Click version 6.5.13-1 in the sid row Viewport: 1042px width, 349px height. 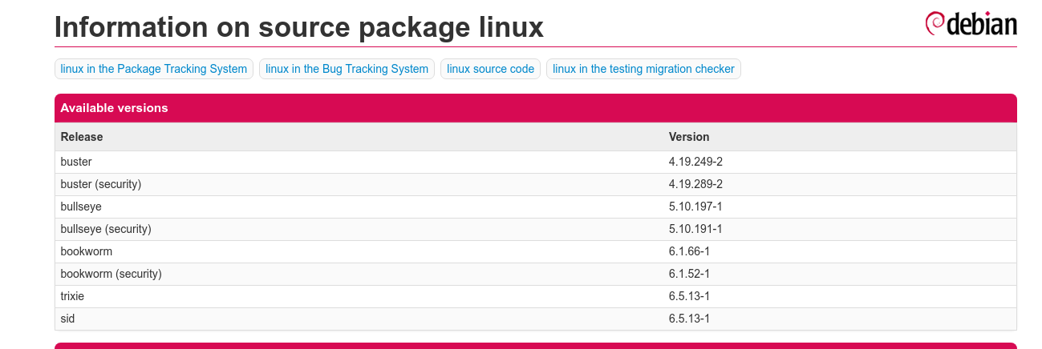tap(690, 319)
